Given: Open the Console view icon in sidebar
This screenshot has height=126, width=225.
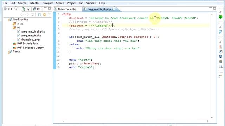Looking at the screenshot, I should pyautogui.click(x=220, y=56).
